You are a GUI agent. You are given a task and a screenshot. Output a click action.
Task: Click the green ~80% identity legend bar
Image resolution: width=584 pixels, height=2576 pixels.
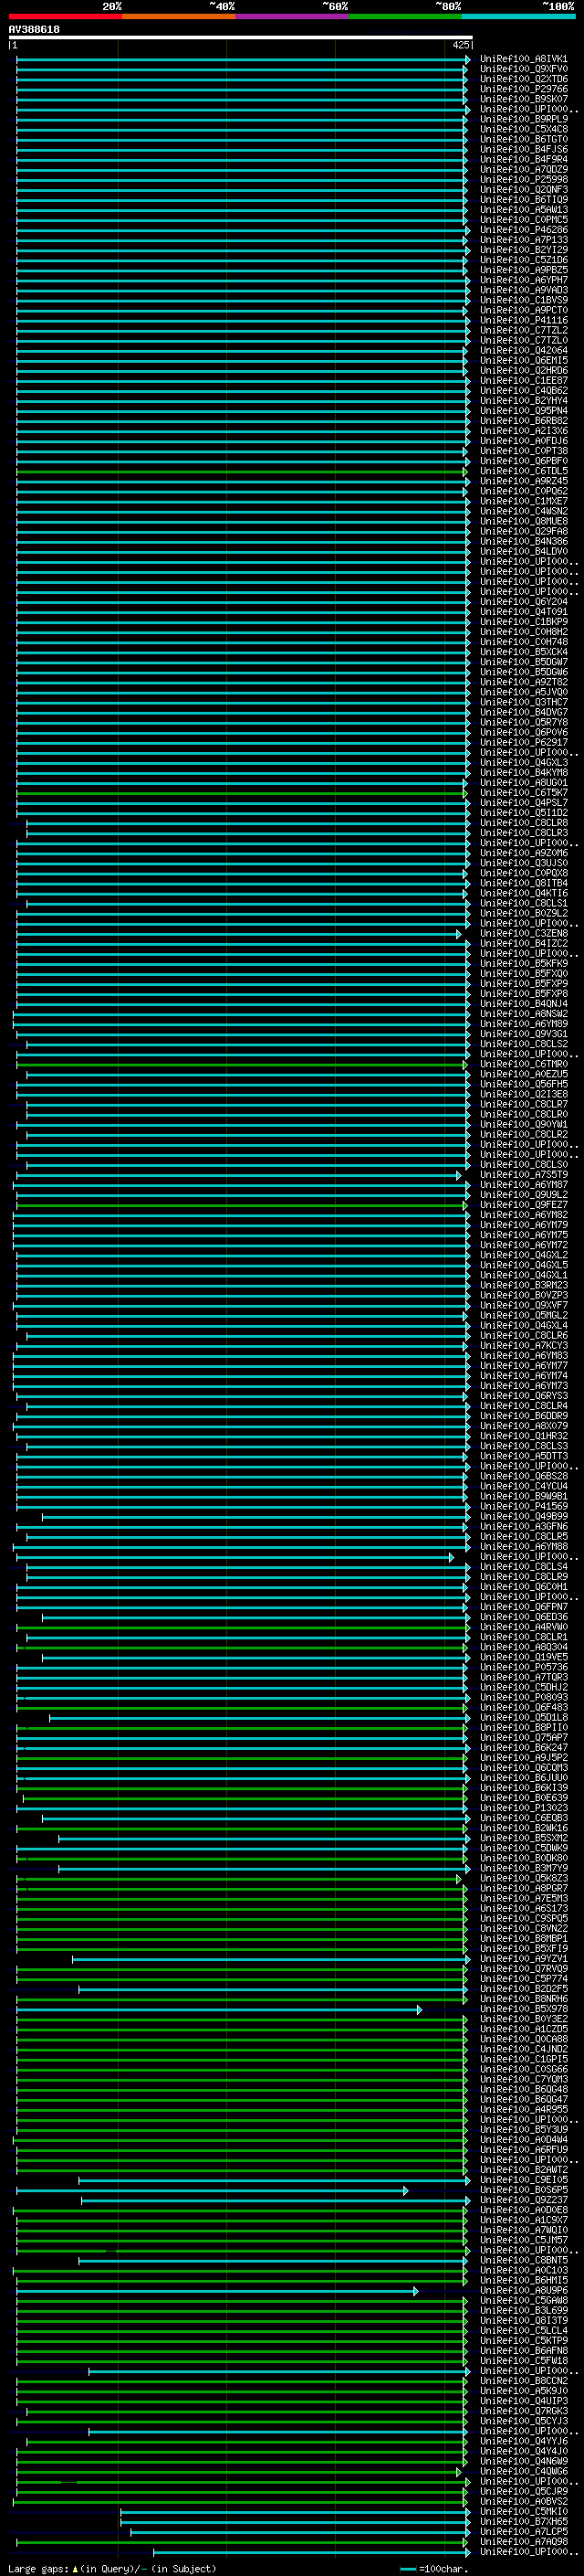(x=405, y=16)
